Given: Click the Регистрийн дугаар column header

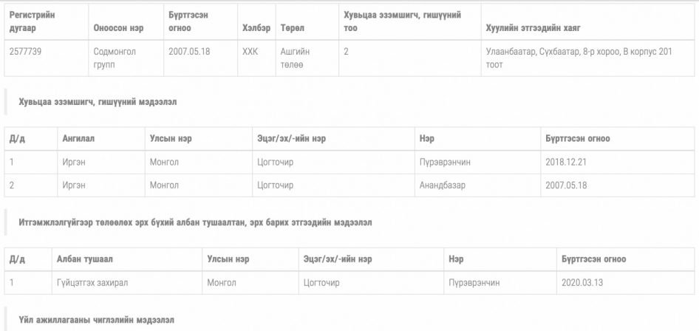Looking at the screenshot, I should (32, 21).
